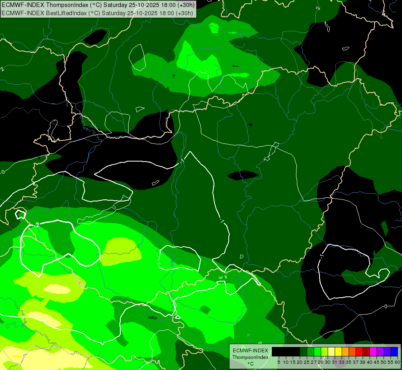Screen dimensions: 402x370
Task: Pick the pure yellow 31–33 legend swatch
Action: (338, 352)
